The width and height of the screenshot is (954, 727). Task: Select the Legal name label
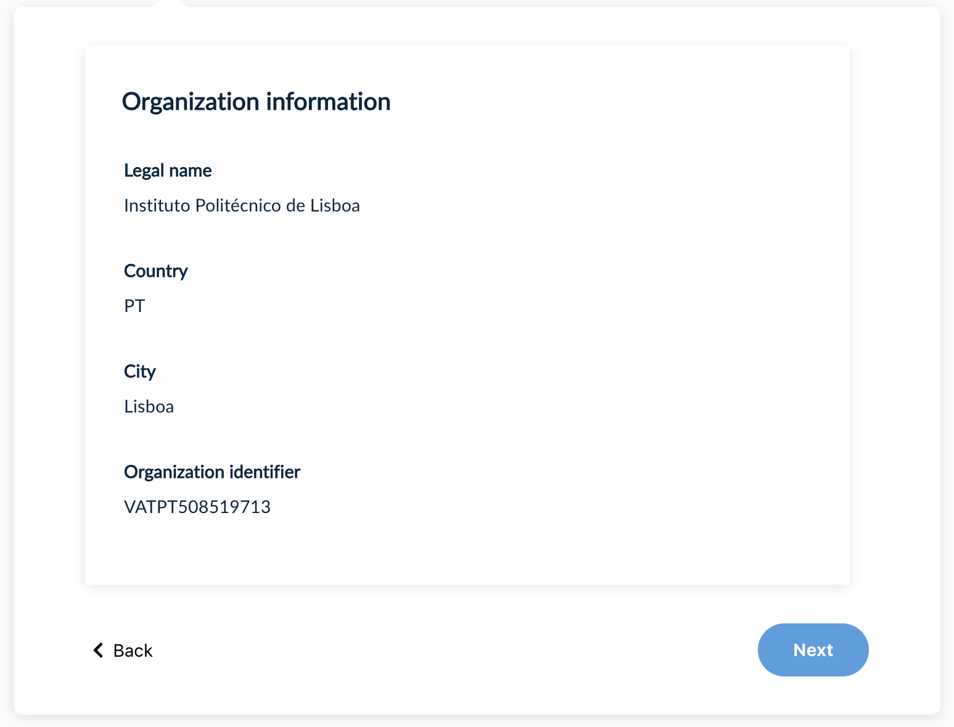pos(168,170)
